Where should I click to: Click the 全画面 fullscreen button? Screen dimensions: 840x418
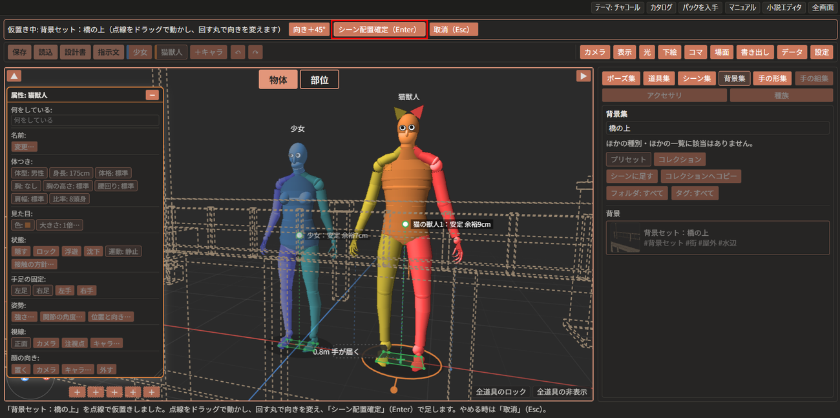click(x=823, y=8)
